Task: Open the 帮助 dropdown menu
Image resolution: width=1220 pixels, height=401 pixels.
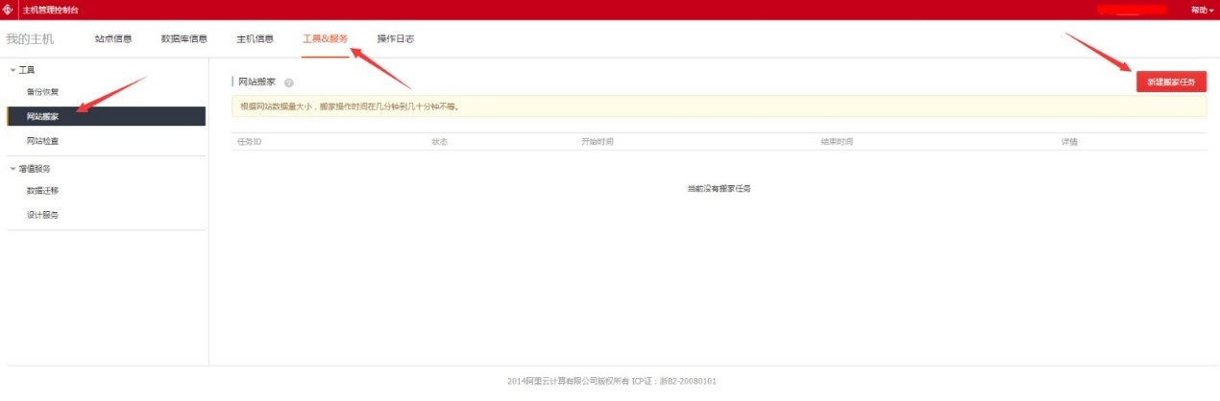Action: point(1202,10)
